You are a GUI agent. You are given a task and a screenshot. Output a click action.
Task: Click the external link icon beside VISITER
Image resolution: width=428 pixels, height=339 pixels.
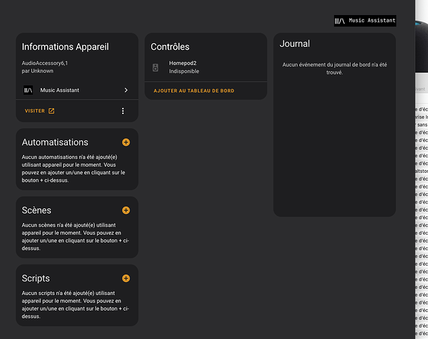pyautogui.click(x=52, y=111)
